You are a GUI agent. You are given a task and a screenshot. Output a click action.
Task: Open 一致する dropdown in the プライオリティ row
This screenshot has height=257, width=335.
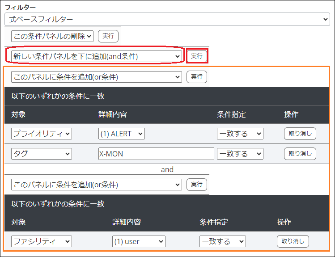coord(240,134)
